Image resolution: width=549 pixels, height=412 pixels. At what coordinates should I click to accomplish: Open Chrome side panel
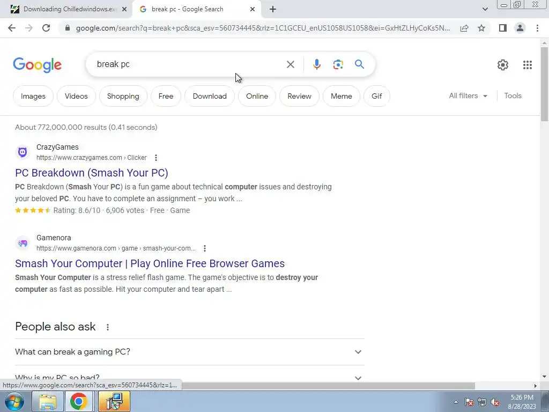503,28
